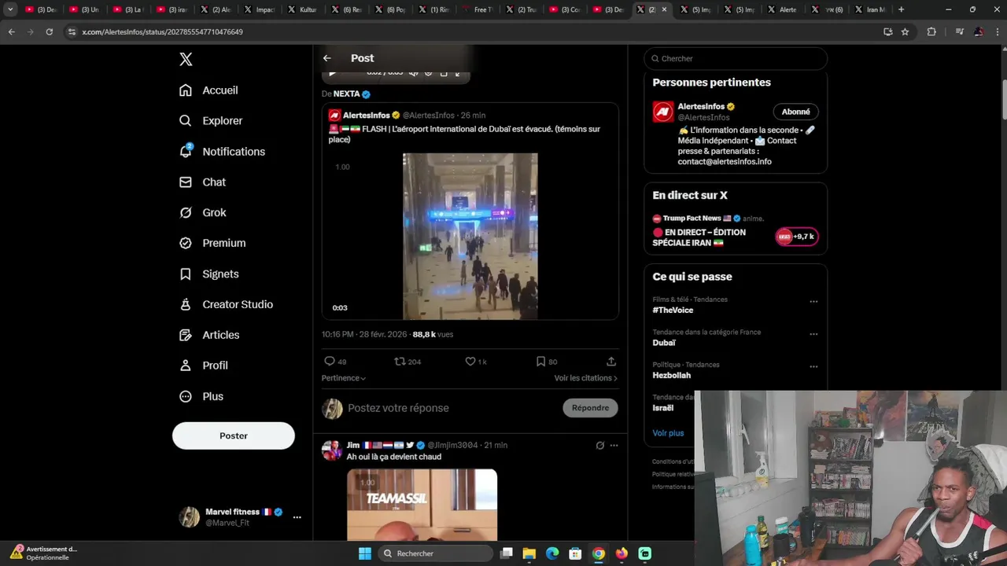Viewport: 1007px width, 566px height.
Task: Open Articles section
Action: pyautogui.click(x=209, y=335)
